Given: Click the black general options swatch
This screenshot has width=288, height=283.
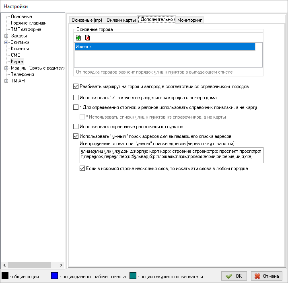Looking at the screenshot, I should coord(5,276).
